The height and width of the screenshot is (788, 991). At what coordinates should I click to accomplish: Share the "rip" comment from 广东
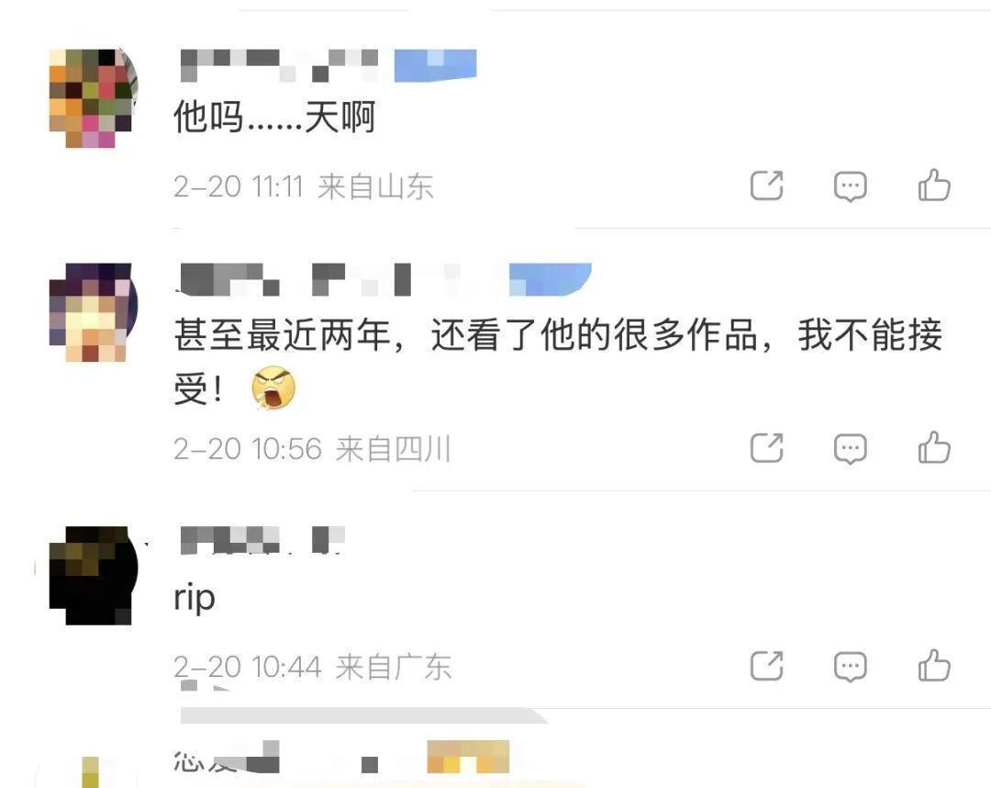(x=766, y=665)
